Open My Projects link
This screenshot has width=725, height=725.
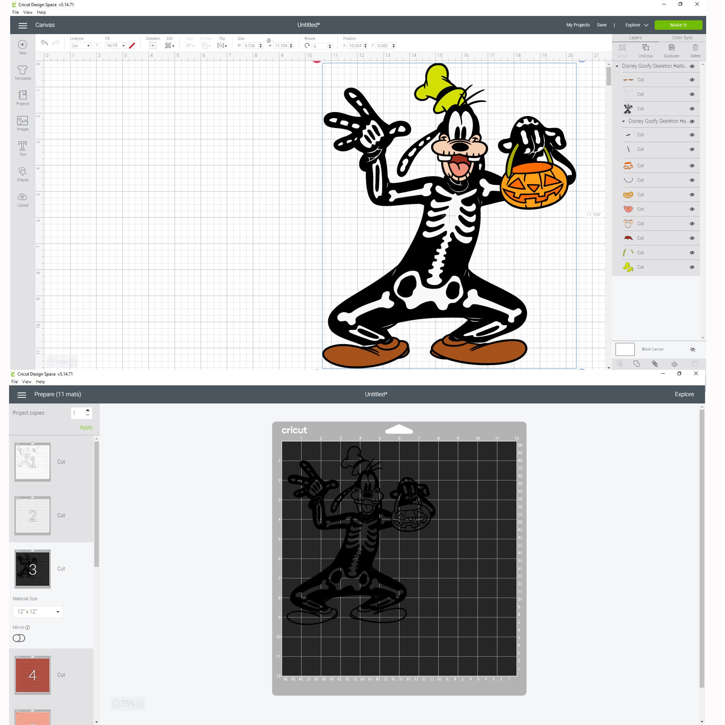pyautogui.click(x=578, y=25)
